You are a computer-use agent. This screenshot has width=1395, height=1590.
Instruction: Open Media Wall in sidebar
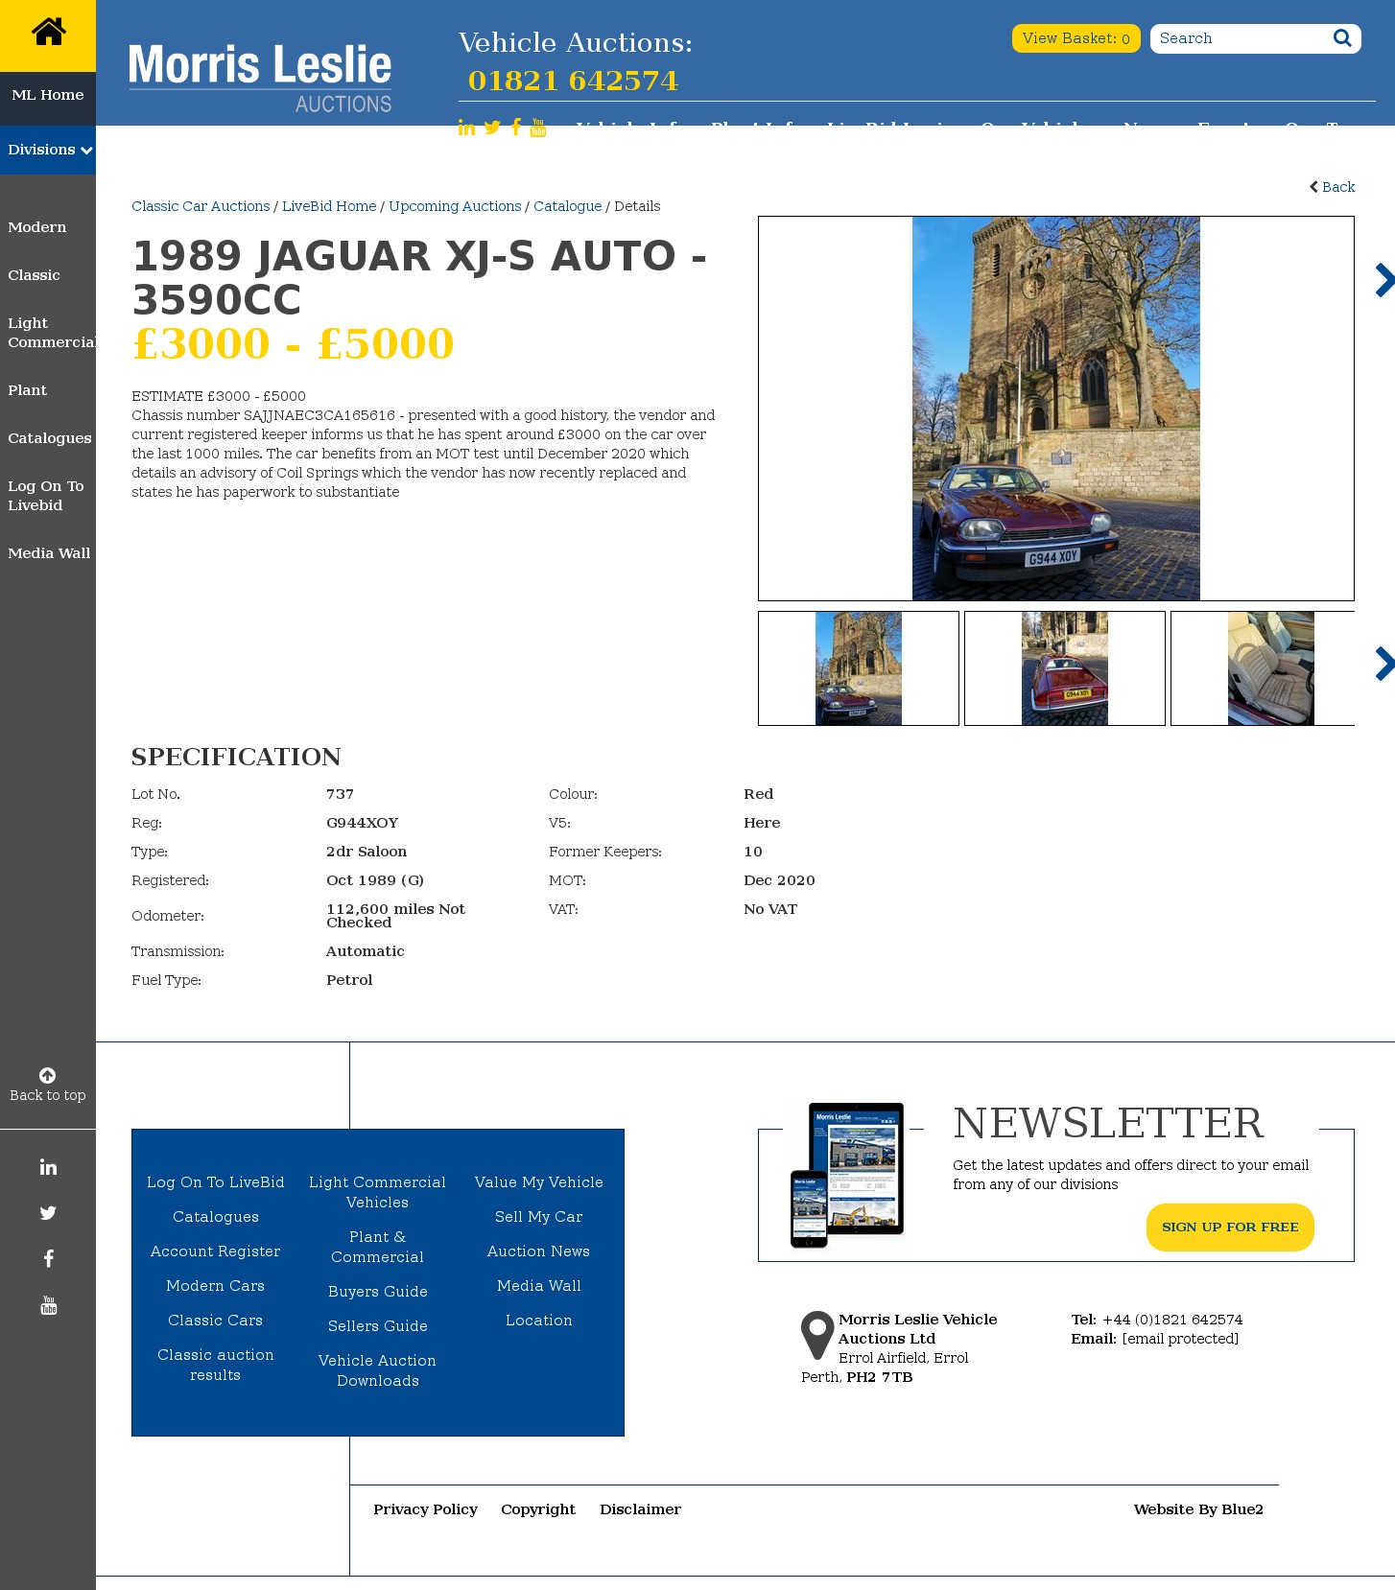pyautogui.click(x=48, y=553)
